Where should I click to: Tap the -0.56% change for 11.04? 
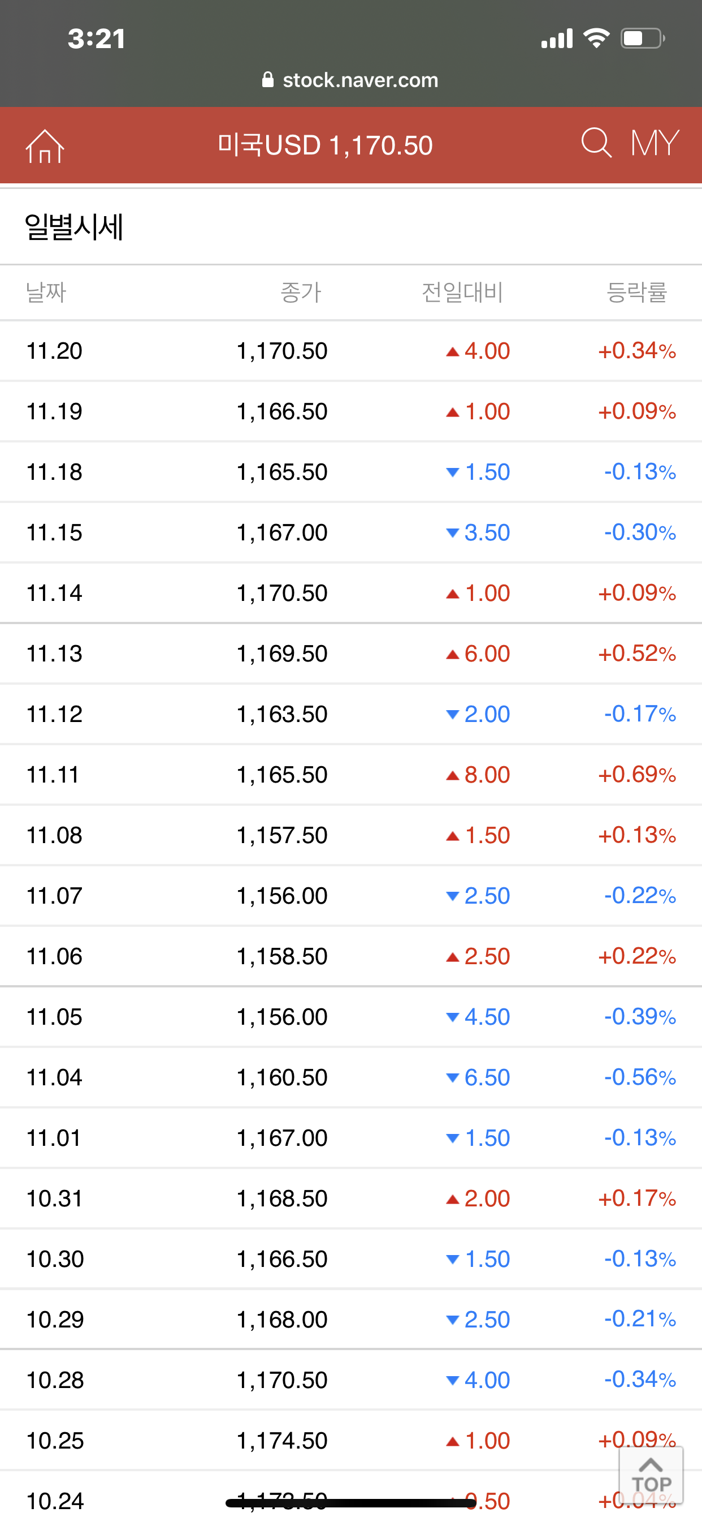click(639, 1077)
